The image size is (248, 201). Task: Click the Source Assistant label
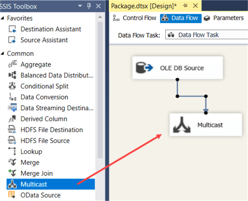point(44,40)
